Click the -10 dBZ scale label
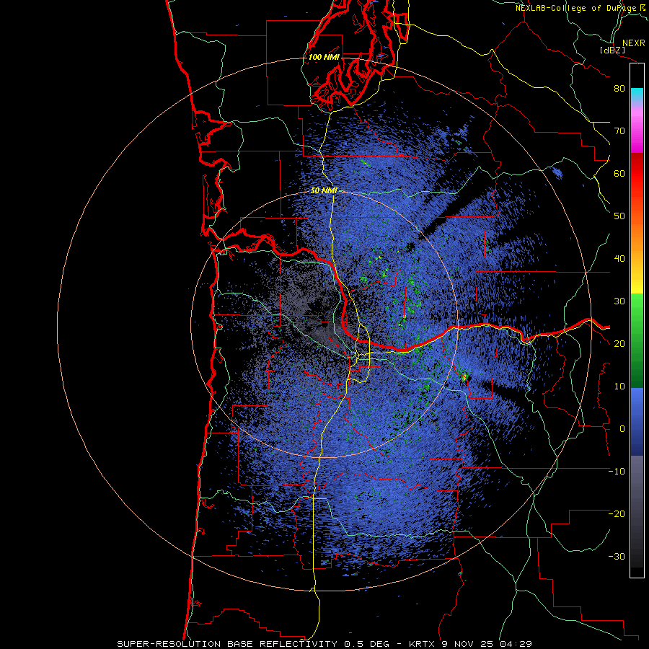 [617, 472]
